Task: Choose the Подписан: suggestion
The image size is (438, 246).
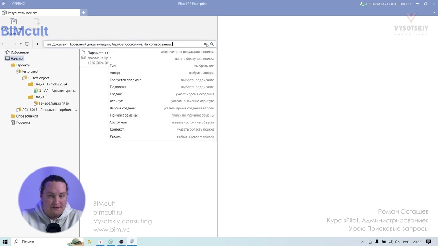Action: (162, 87)
